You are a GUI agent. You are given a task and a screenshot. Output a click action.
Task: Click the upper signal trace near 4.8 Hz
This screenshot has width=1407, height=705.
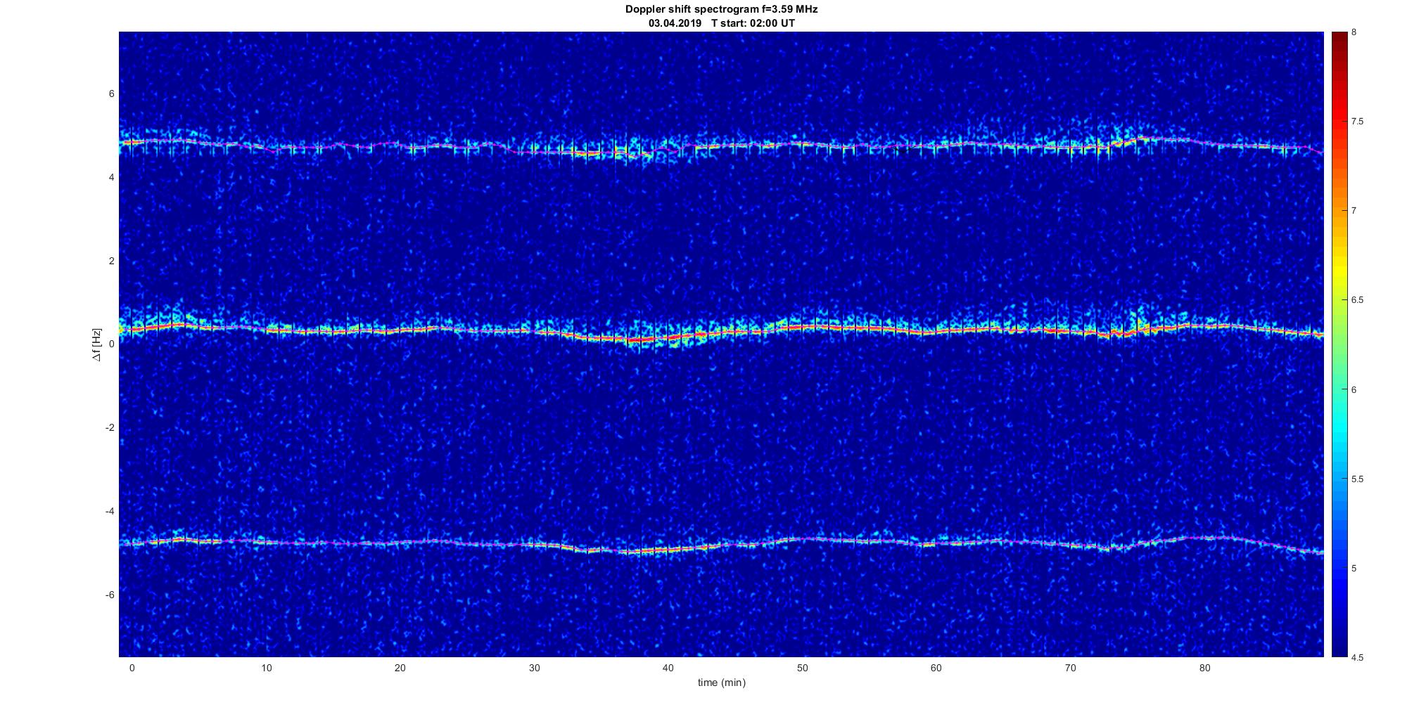(703, 146)
